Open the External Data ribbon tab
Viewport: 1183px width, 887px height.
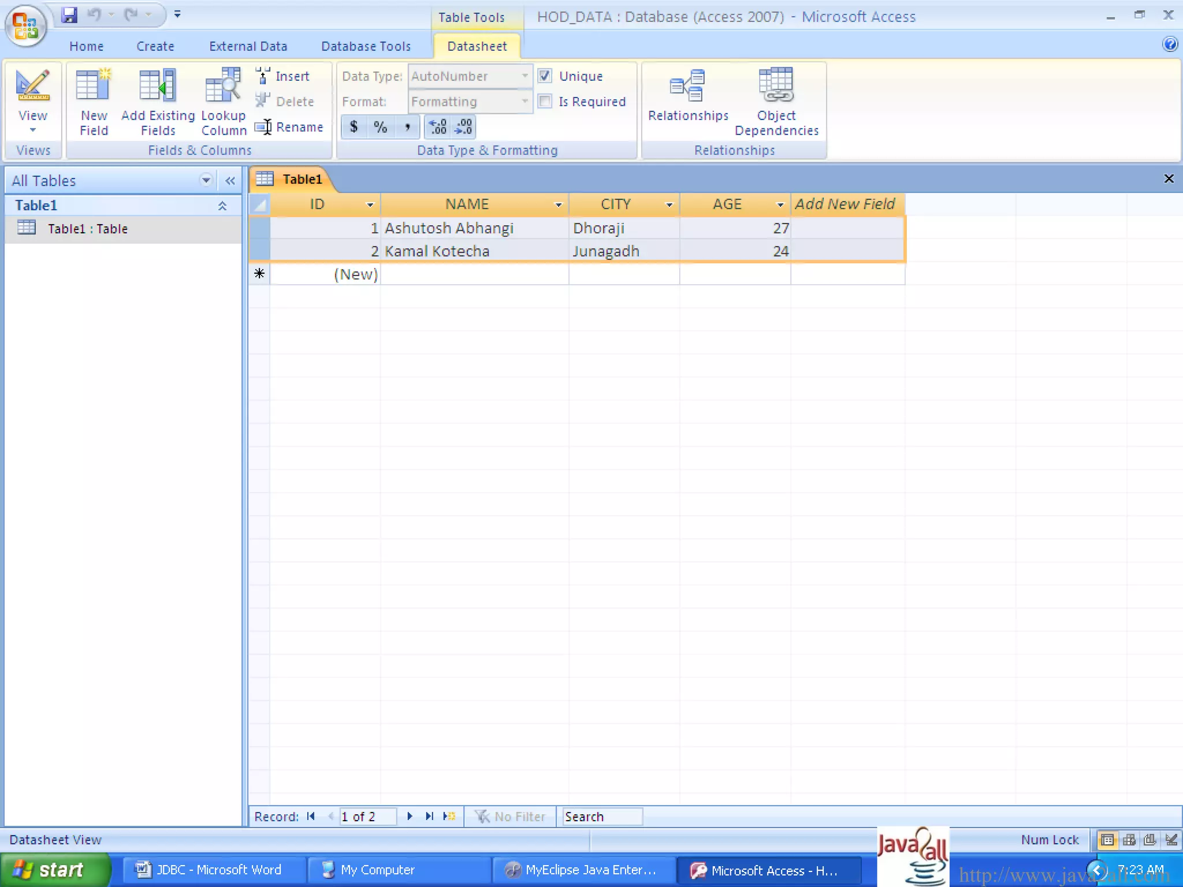click(x=248, y=46)
